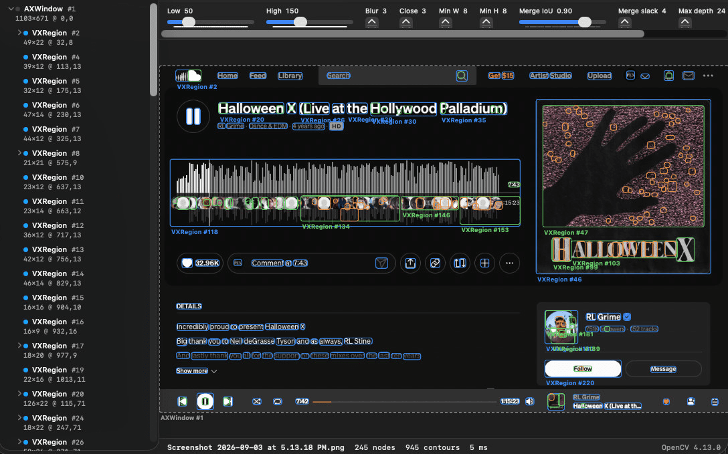Click the add to playlist plus-grid icon
This screenshot has width=728, height=454.
[484, 263]
